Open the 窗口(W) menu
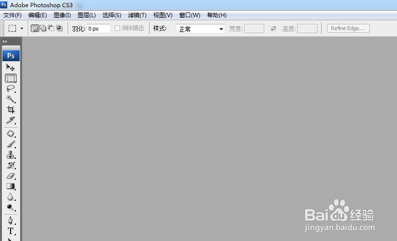 point(190,15)
